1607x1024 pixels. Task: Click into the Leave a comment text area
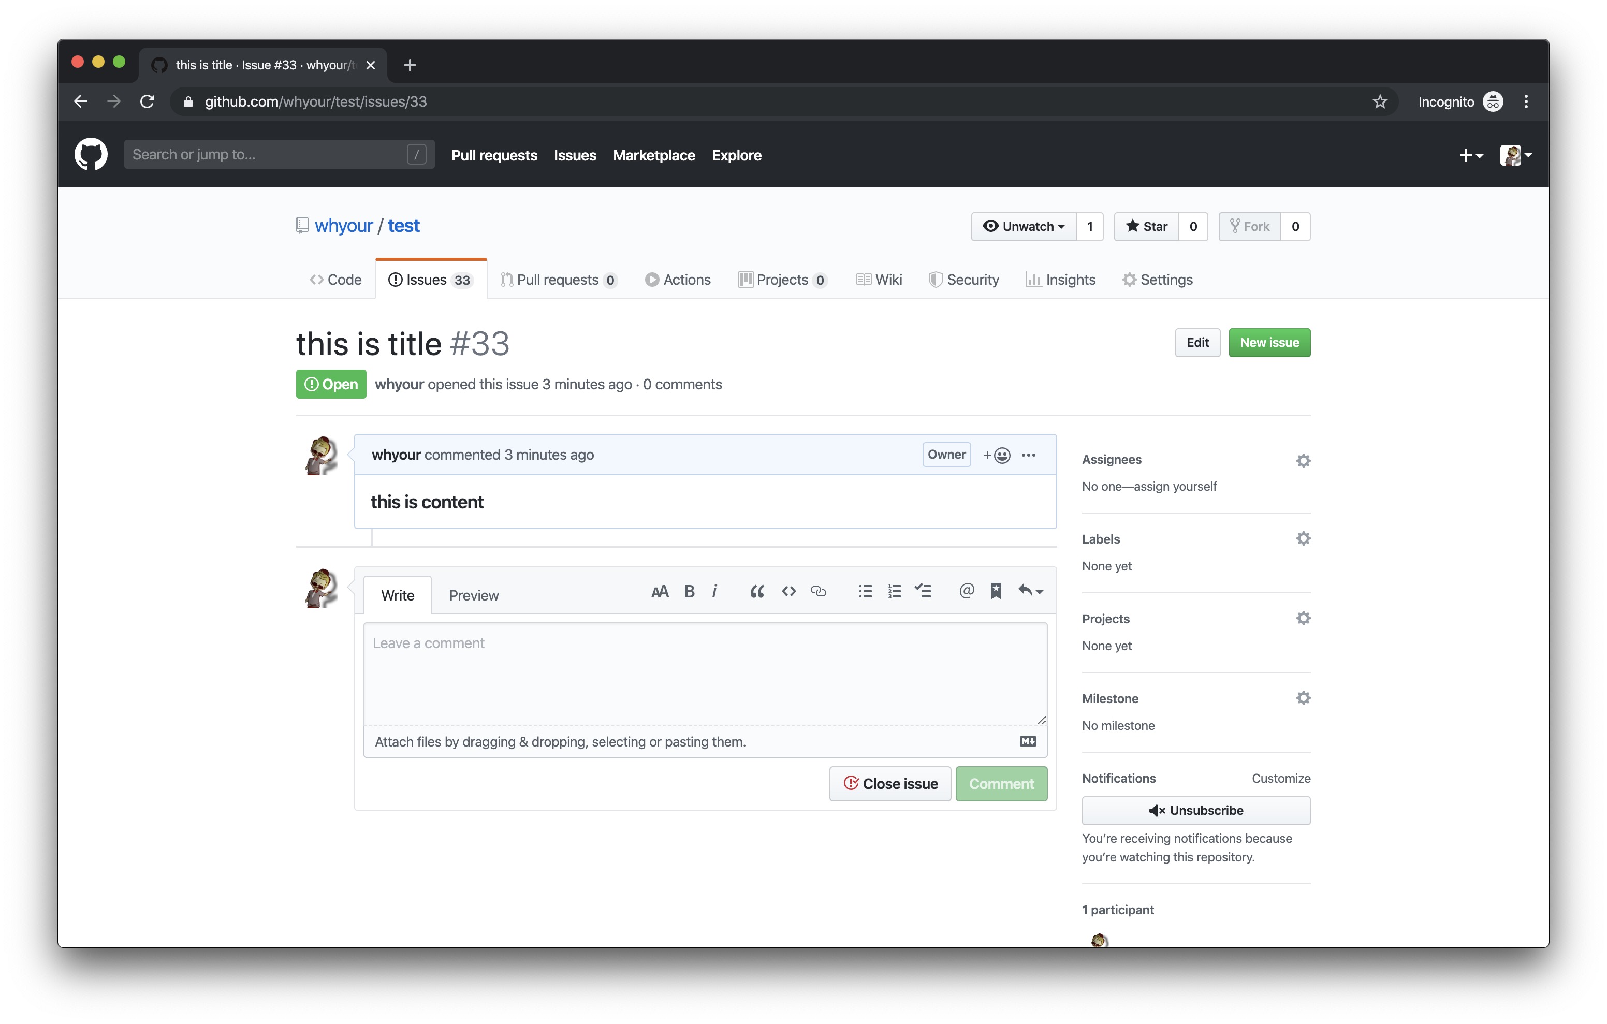coord(705,674)
